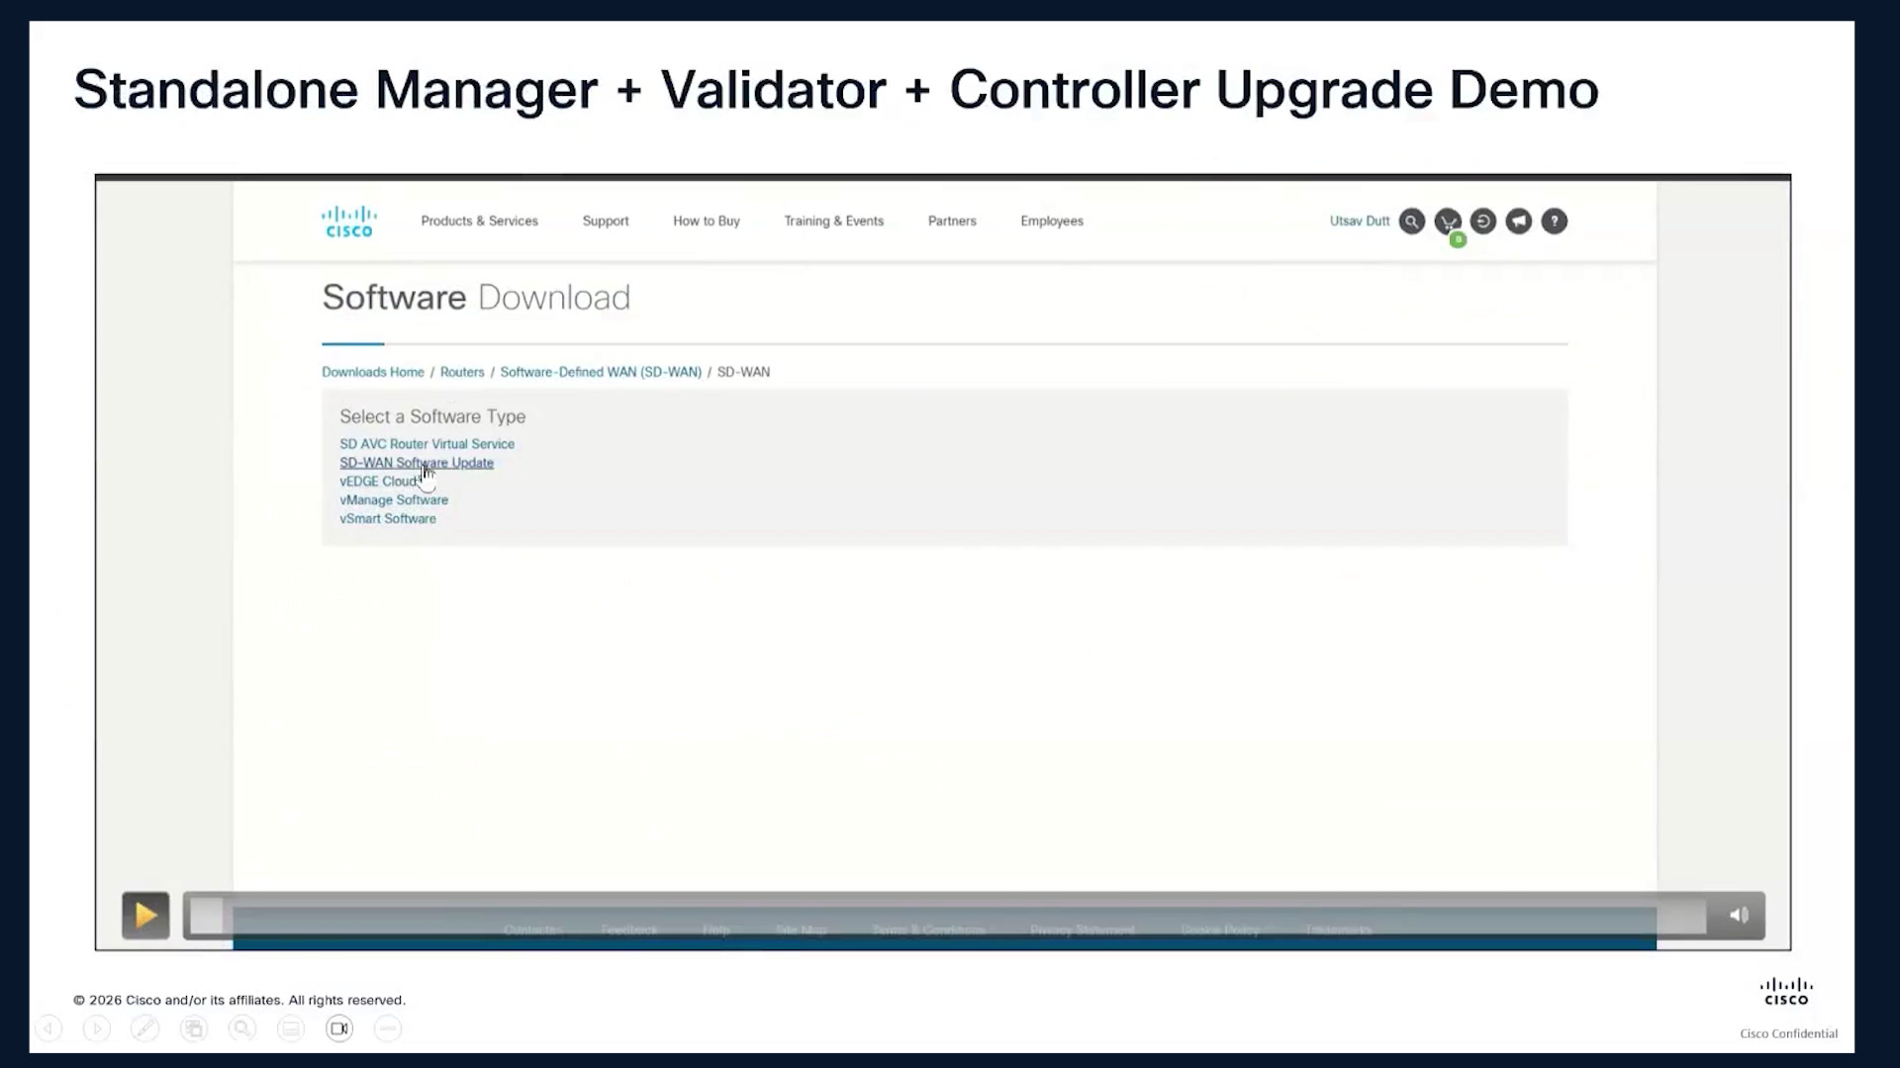Select the pen annotation tool
Image resolution: width=1900 pixels, height=1068 pixels.
pos(145,1028)
